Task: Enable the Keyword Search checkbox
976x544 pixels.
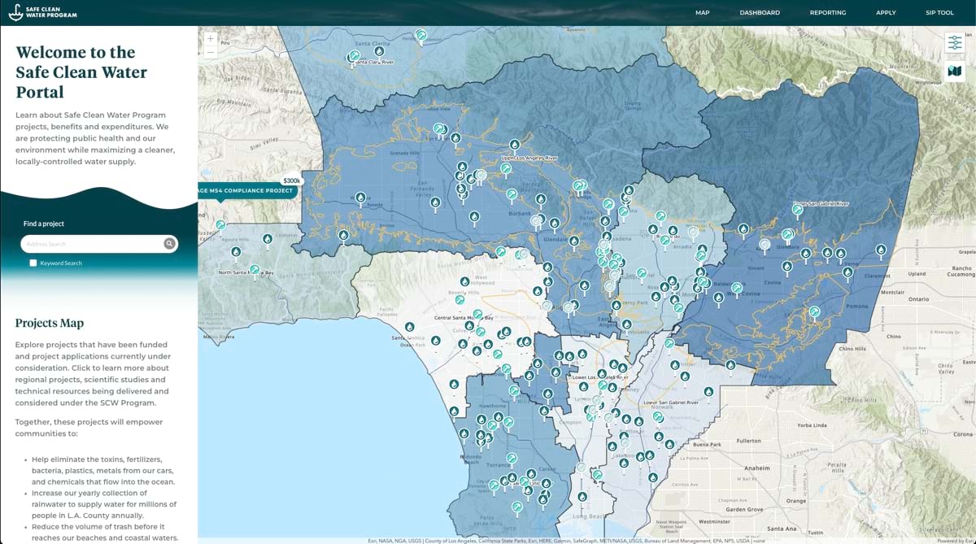Action: 33,263
